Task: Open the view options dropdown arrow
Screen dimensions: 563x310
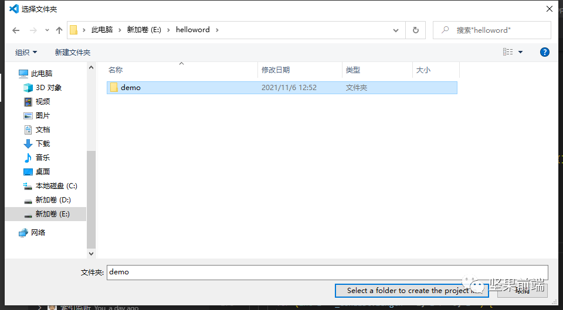Action: tap(521, 52)
